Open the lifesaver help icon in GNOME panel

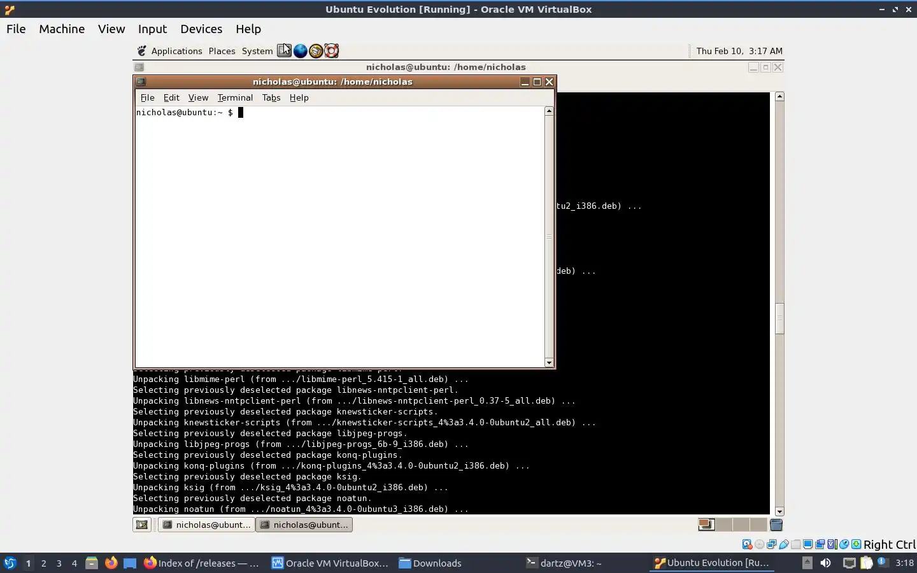click(331, 51)
